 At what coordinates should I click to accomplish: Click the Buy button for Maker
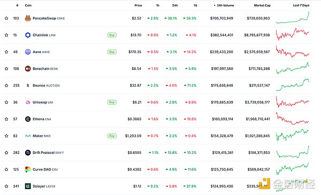(x=112, y=136)
